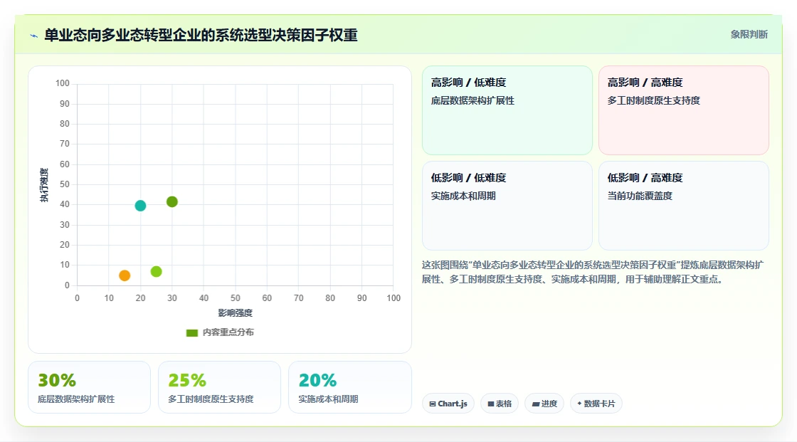
Task: Click the Chart.js tag
Action: [448, 404]
